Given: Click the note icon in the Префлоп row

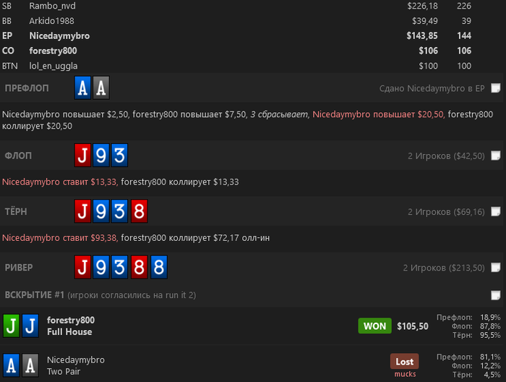Looking at the screenshot, I should point(495,88).
